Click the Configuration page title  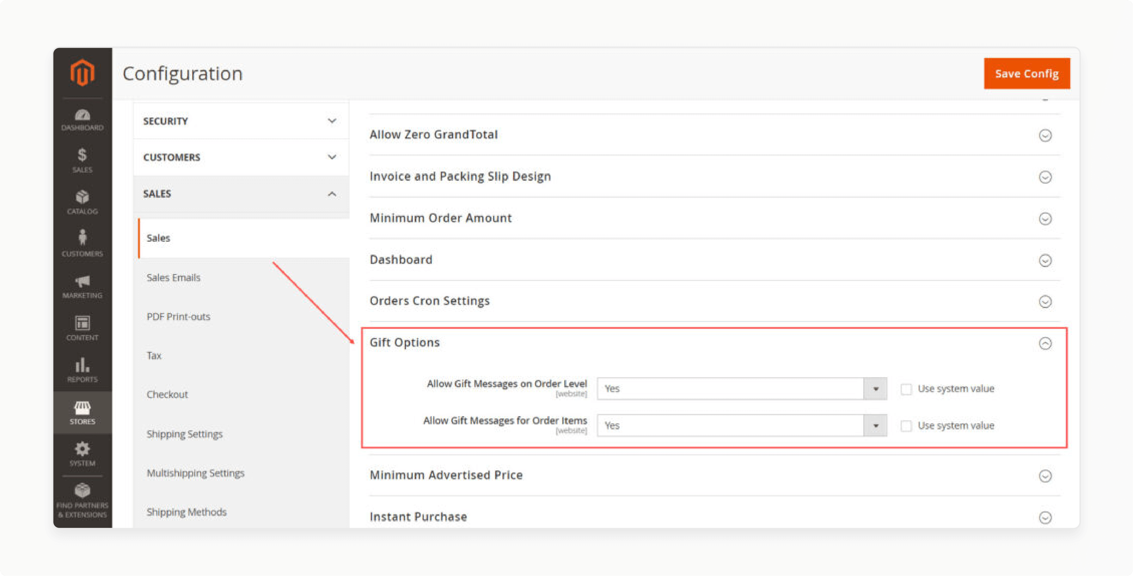click(x=182, y=73)
